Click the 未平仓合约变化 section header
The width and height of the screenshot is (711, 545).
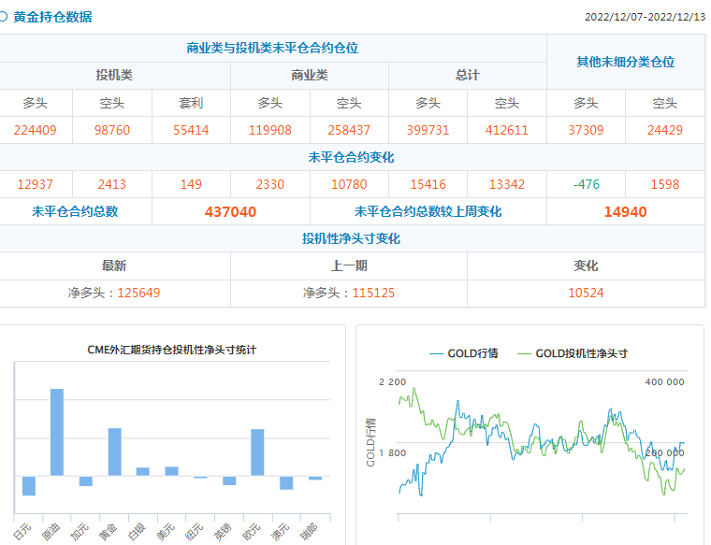[351, 157]
